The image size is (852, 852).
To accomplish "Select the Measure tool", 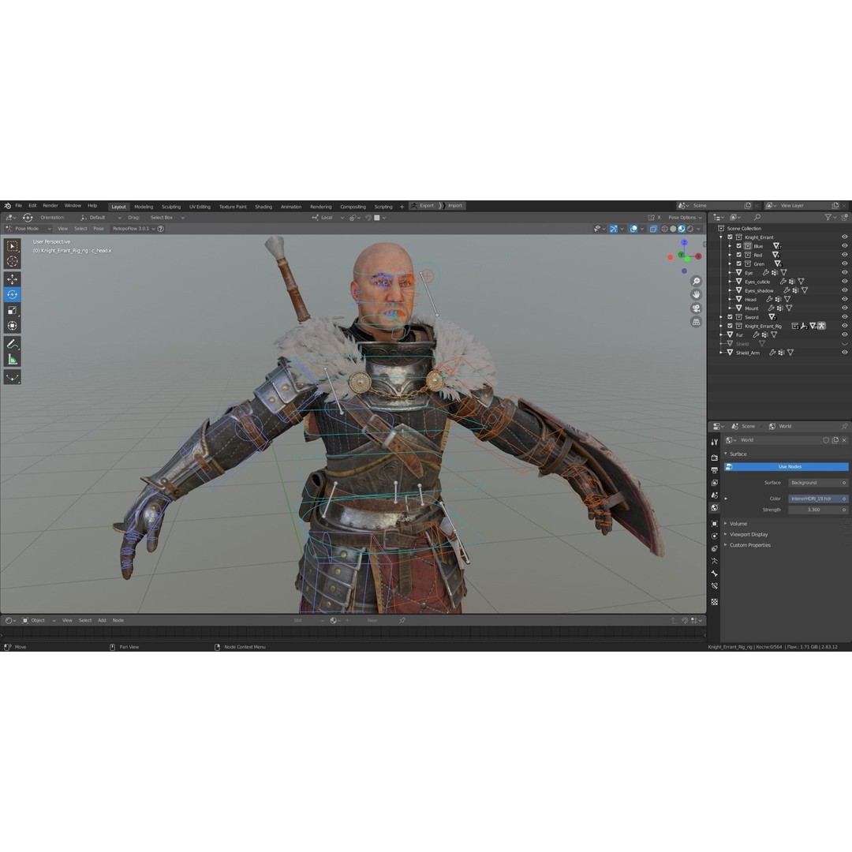I will click(12, 359).
